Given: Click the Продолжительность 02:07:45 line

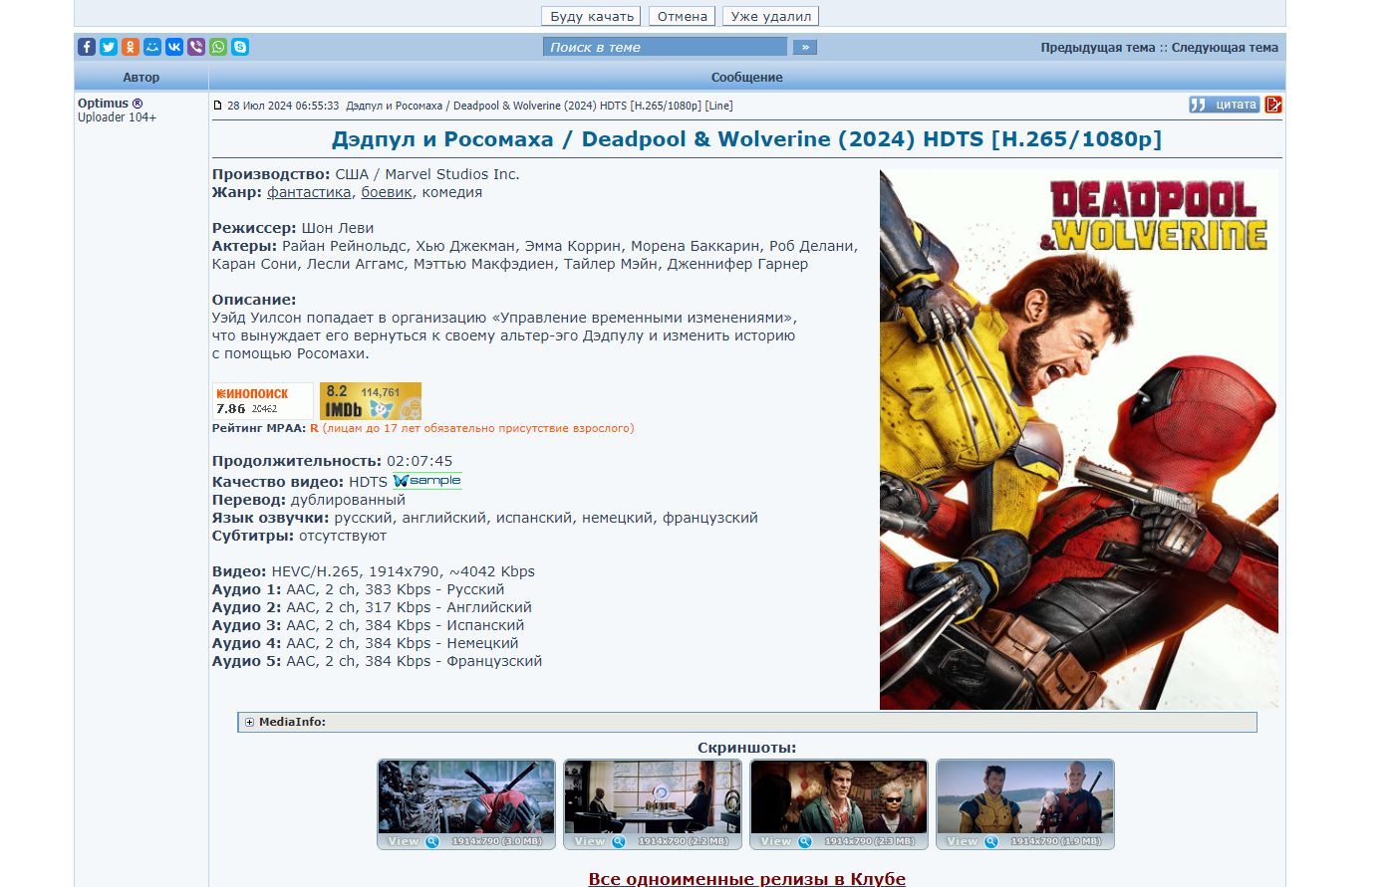Looking at the screenshot, I should point(332,461).
